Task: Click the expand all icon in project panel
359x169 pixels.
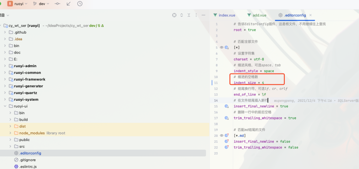Action: (x=182, y=15)
